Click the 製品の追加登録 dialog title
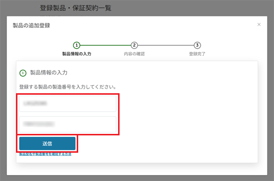This screenshot has height=181, width=274. click(31, 26)
